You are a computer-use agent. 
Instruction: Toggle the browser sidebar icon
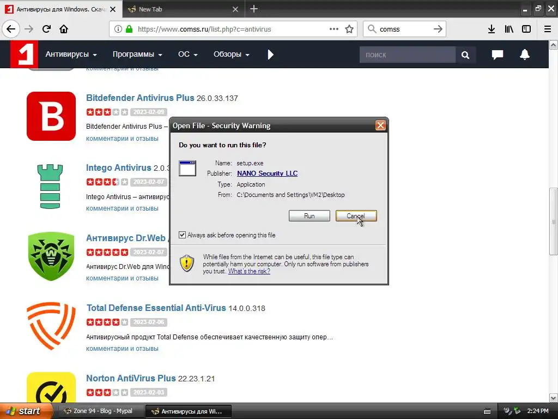(526, 29)
